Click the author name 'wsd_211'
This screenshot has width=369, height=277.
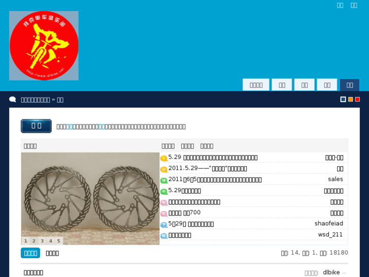(330, 235)
